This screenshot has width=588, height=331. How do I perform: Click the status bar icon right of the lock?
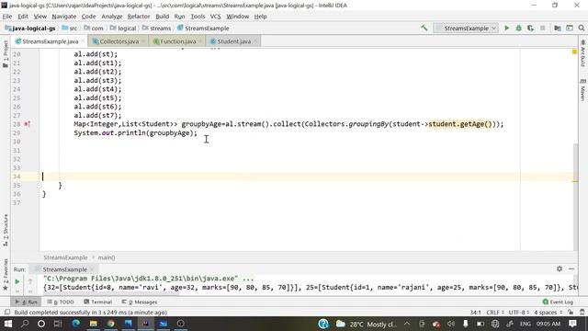[x=582, y=313]
